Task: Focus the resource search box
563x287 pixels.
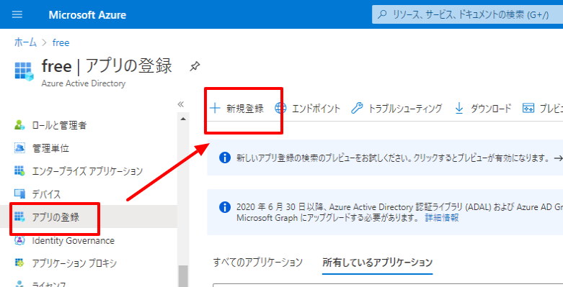Action: 468,14
